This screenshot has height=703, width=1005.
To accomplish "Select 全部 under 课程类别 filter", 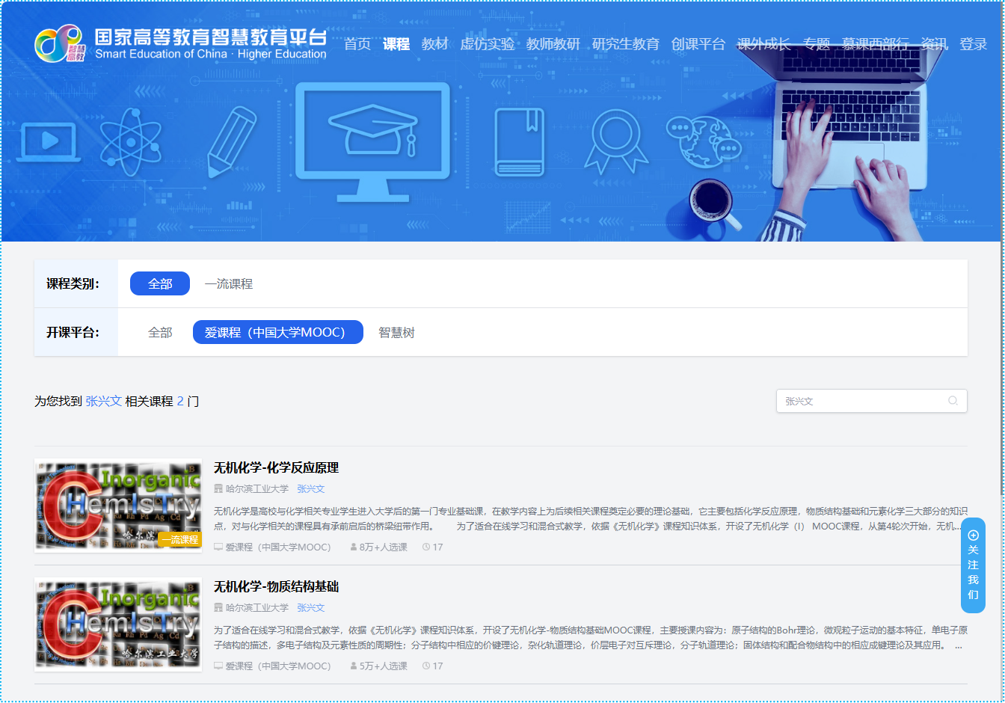I will (x=160, y=283).
